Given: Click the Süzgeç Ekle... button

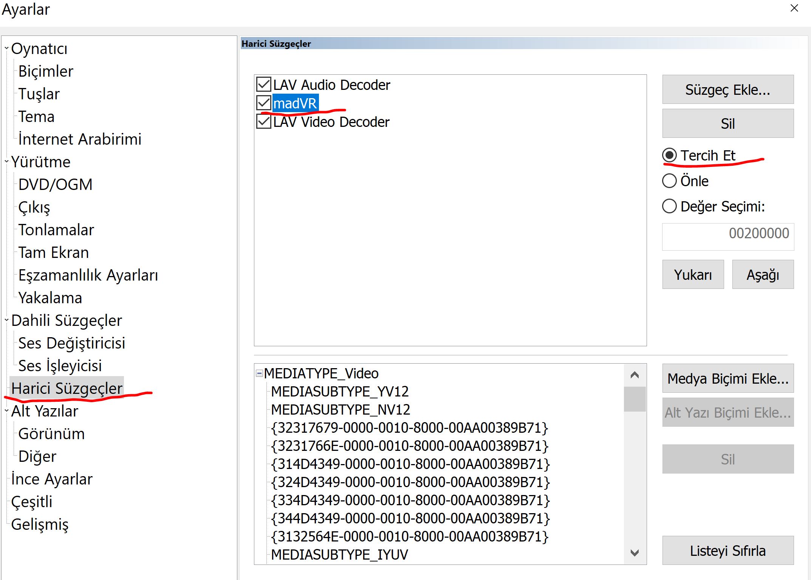Looking at the screenshot, I should point(728,89).
